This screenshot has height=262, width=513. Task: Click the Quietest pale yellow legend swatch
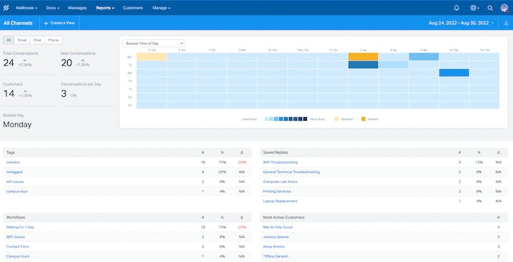[336, 119]
